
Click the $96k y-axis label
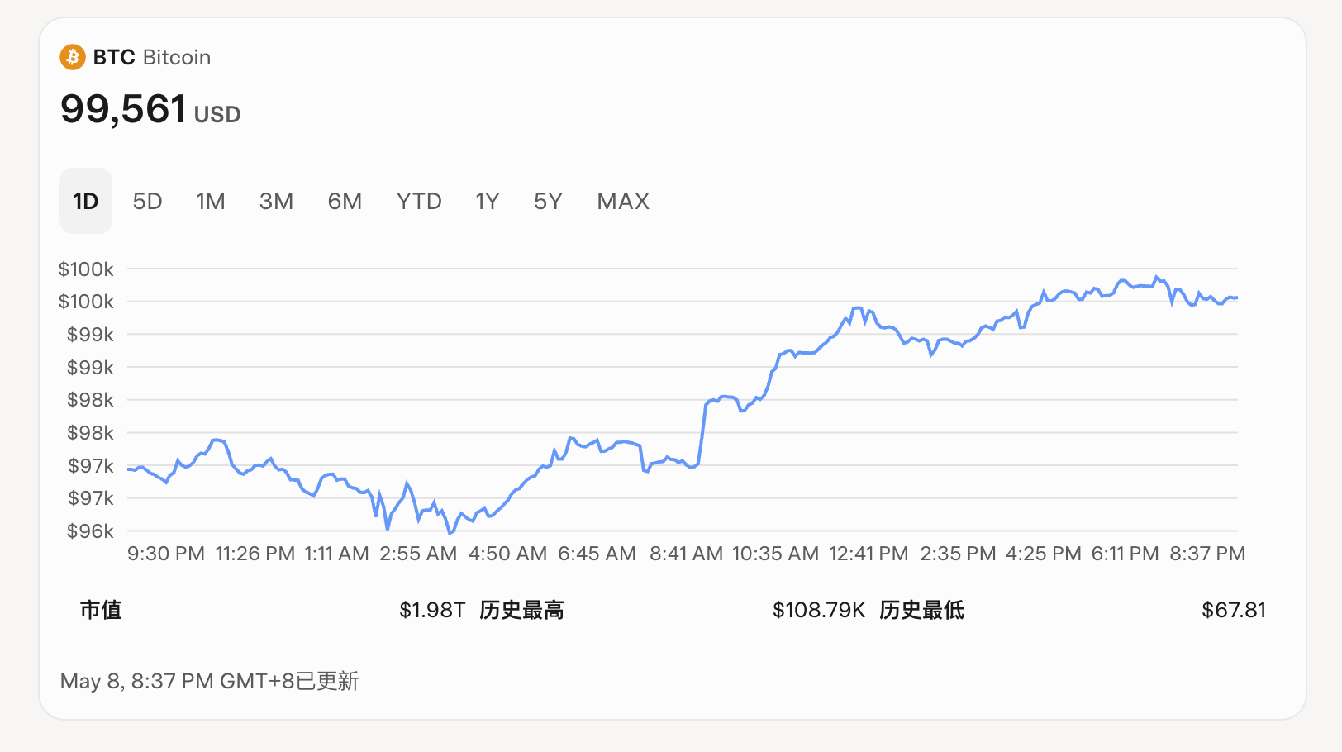click(90, 531)
